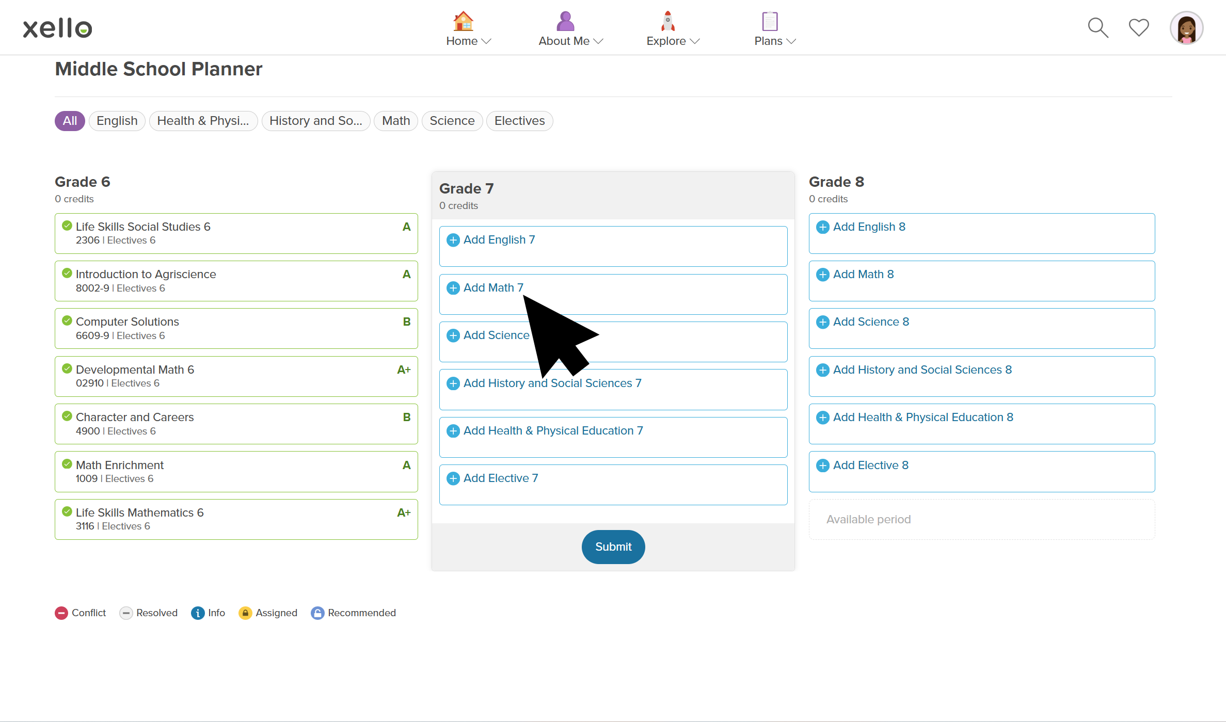Toggle the All filter pill
This screenshot has height=722, width=1226.
(70, 121)
